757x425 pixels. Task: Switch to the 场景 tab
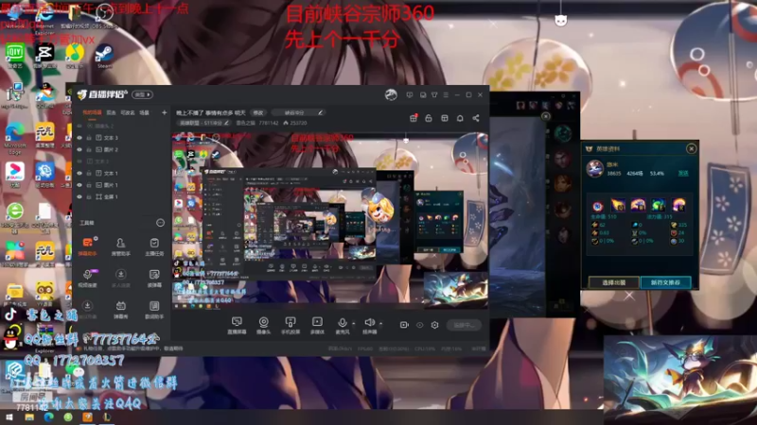pos(145,112)
